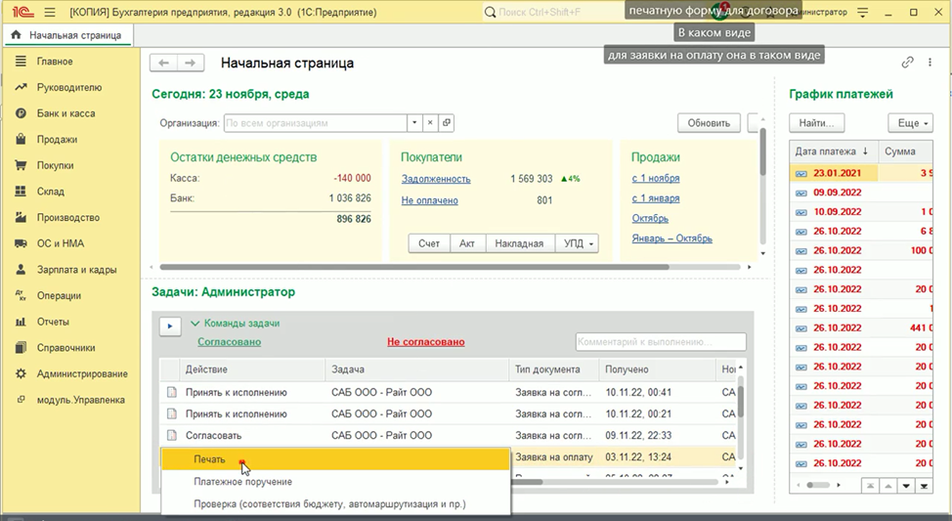
Task: Open the Справочники sidebar section
Action: [65, 348]
